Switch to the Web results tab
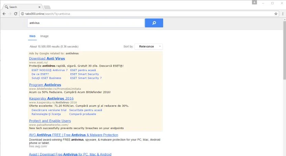The width and height of the screenshot is (286, 156). point(32,36)
